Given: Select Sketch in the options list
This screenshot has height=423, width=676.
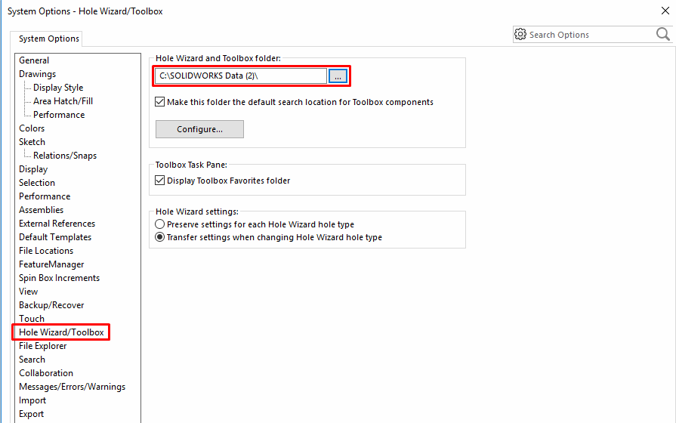Looking at the screenshot, I should [x=32, y=142].
